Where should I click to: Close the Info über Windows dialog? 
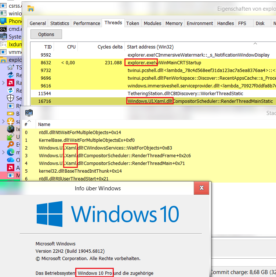tap(201, 188)
